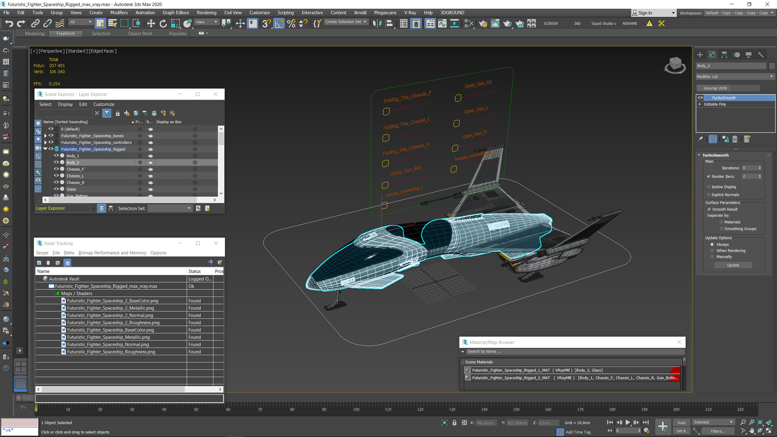This screenshot has width=777, height=437.
Task: Expand the Editable Poly stack entry
Action: (700, 104)
